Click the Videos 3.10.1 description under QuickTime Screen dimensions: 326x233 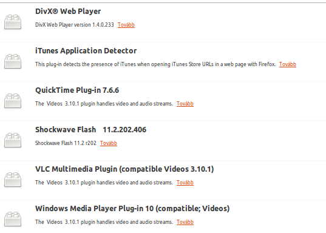(104, 104)
